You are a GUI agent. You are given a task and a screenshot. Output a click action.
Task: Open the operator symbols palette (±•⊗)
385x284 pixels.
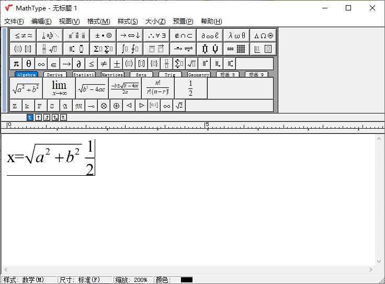(x=103, y=36)
